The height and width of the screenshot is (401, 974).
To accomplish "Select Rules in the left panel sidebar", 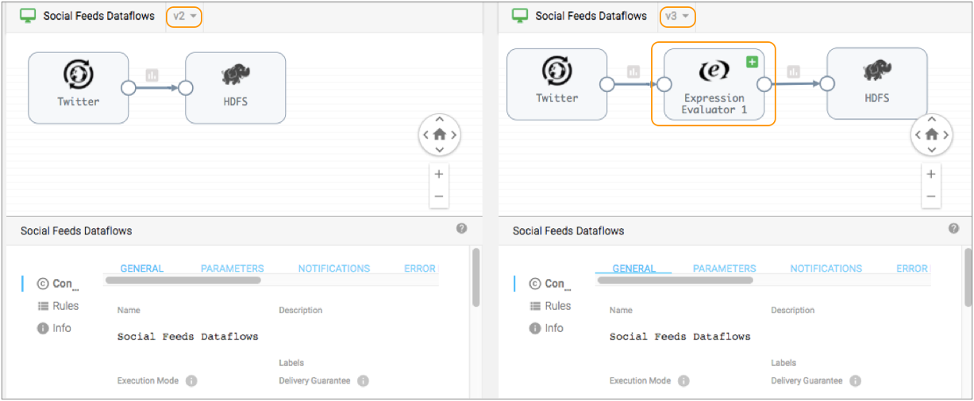I will tap(59, 306).
